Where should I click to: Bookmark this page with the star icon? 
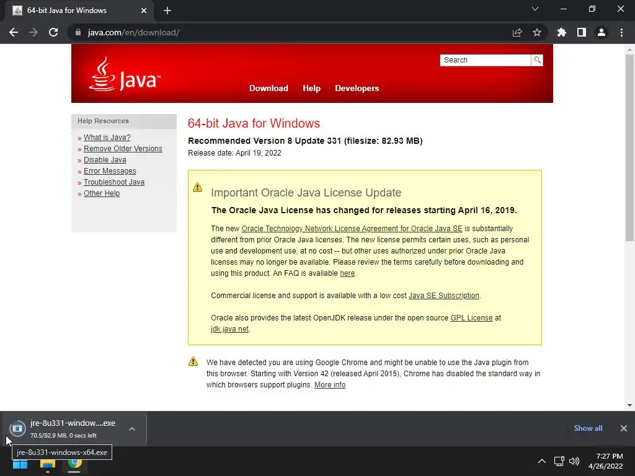pos(537,32)
